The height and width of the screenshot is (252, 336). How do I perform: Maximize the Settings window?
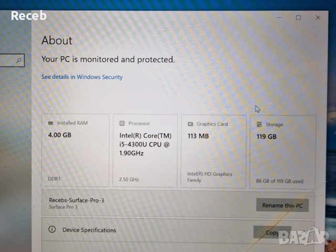pyautogui.click(x=298, y=17)
